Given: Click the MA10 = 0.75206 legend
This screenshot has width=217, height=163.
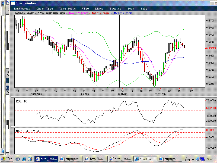Looking at the screenshot, I should pos(78,12).
